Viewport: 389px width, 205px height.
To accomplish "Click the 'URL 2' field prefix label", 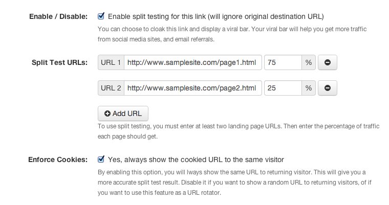I will [x=111, y=88].
